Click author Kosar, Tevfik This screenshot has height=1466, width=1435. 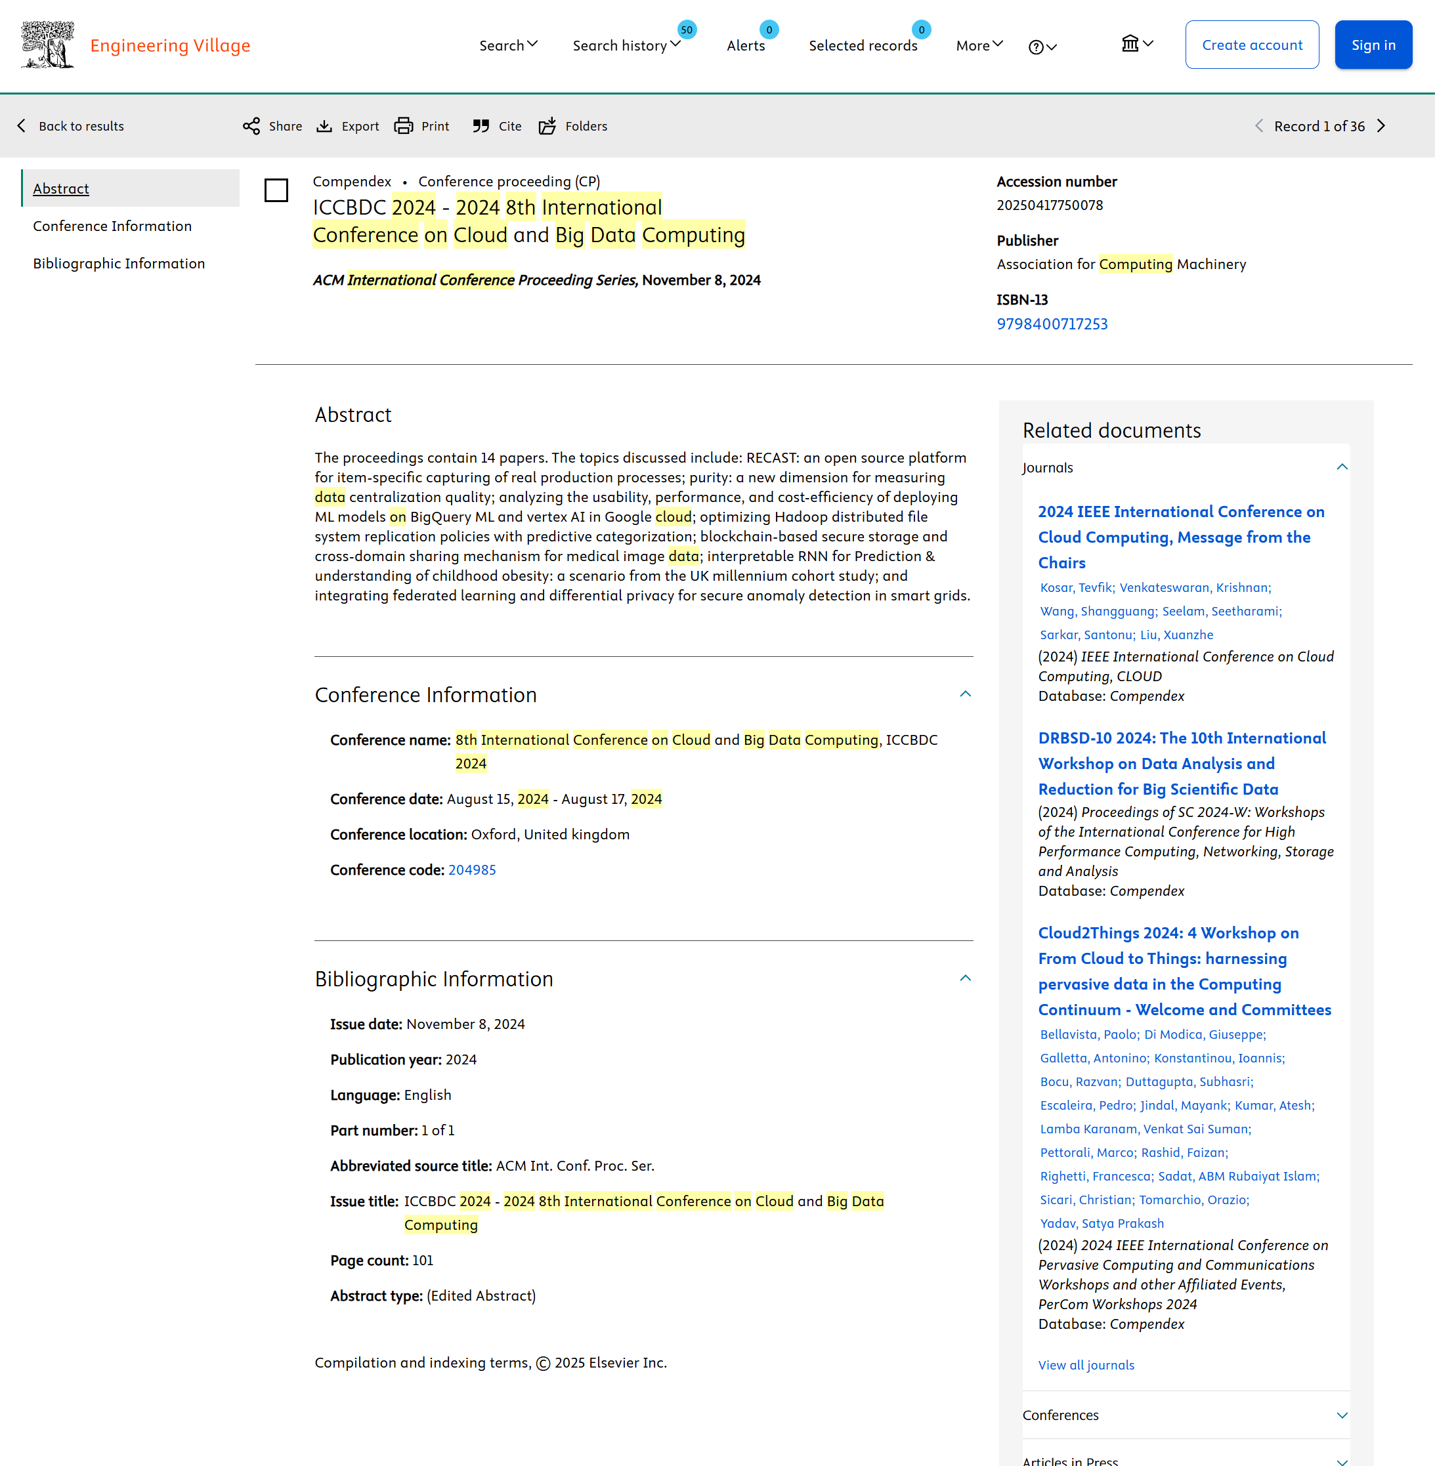point(1077,587)
